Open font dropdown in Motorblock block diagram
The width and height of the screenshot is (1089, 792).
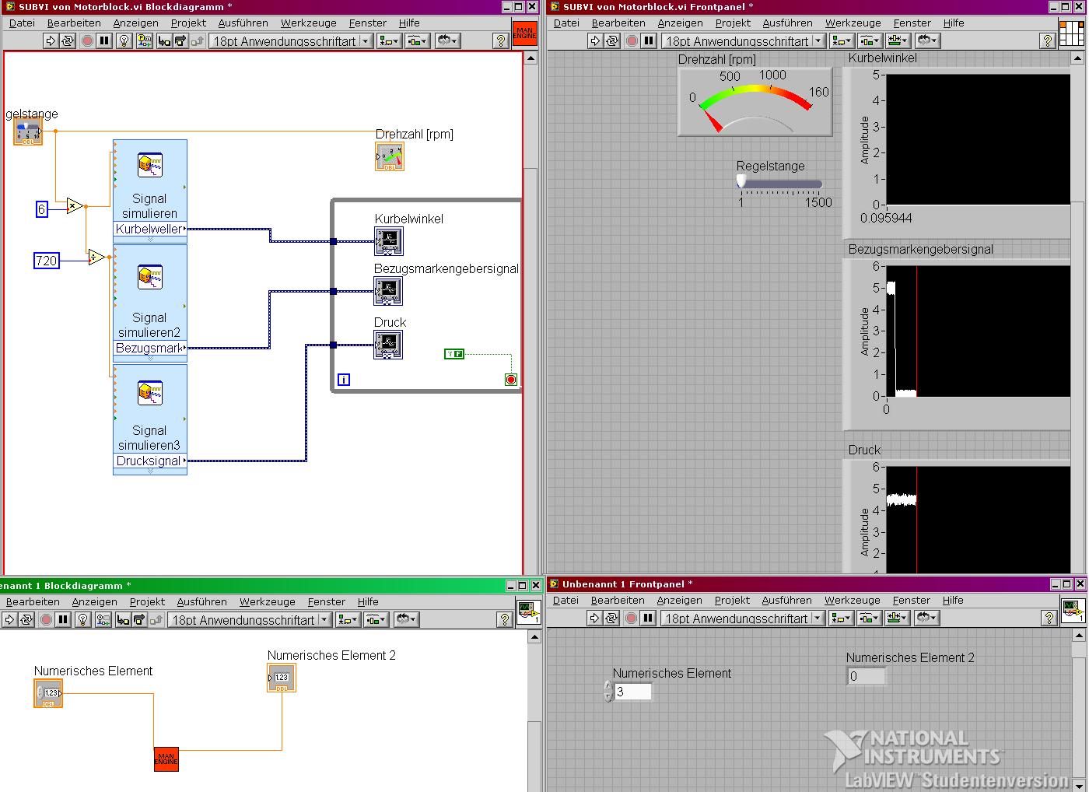(x=291, y=41)
